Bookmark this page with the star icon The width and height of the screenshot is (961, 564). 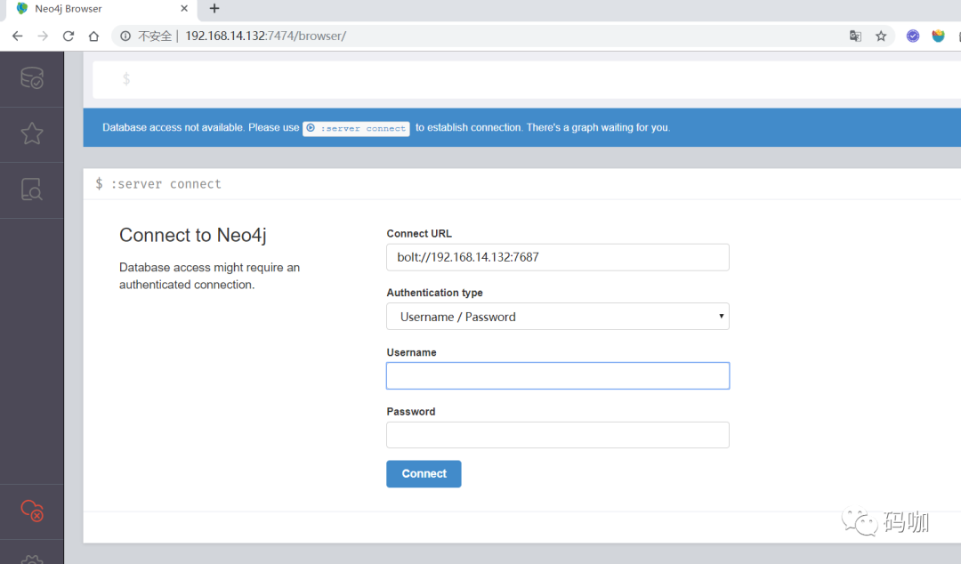881,36
